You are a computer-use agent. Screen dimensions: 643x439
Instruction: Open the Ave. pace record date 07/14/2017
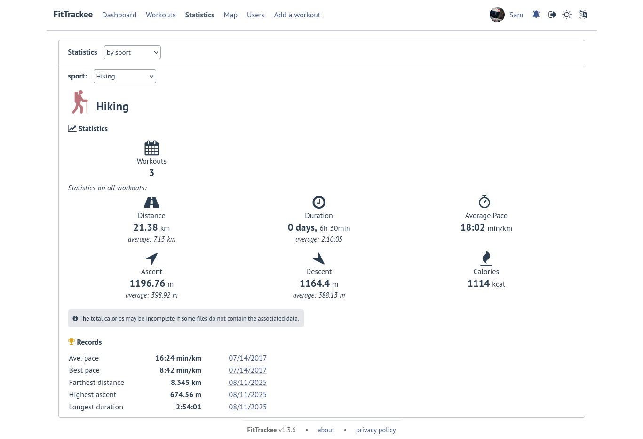click(248, 358)
